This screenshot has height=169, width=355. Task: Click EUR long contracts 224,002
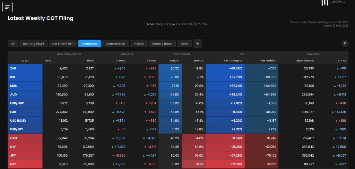coord(62,112)
